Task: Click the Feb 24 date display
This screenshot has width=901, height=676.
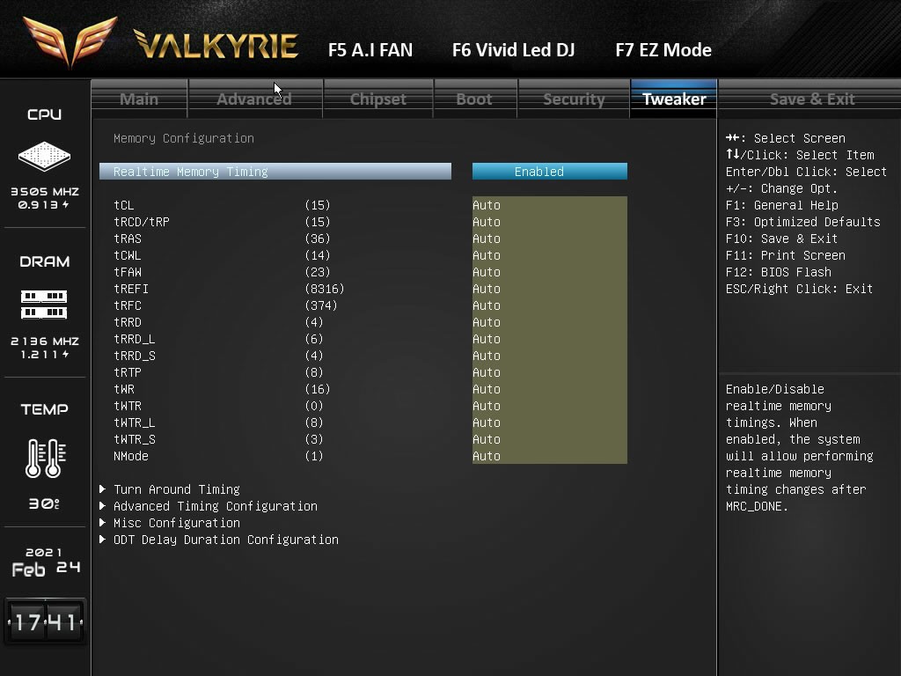Action: coord(46,569)
